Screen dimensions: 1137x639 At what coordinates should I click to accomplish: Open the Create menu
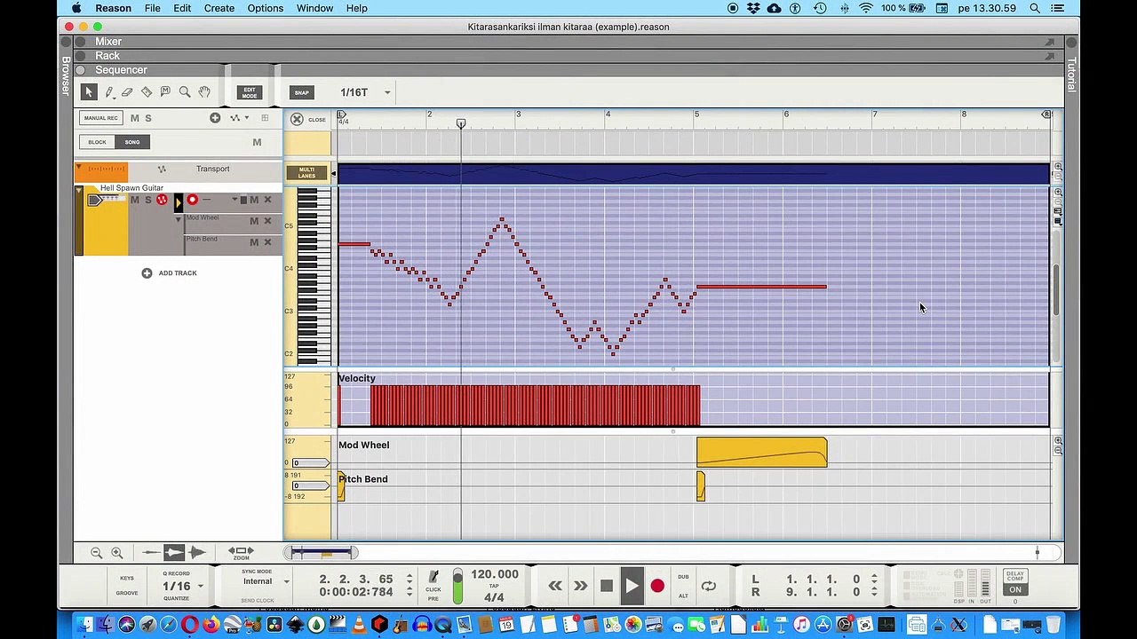(x=219, y=8)
